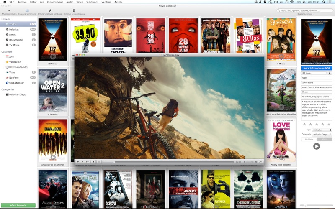Select the Argo poster
Image resolution: width=335 pixels, height=209 pixels.
(x=183, y=189)
